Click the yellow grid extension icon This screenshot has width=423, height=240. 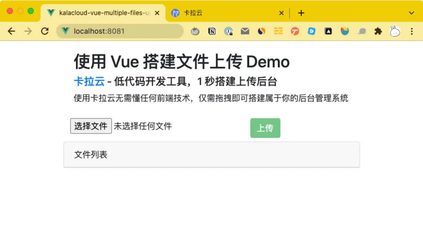tap(278, 31)
